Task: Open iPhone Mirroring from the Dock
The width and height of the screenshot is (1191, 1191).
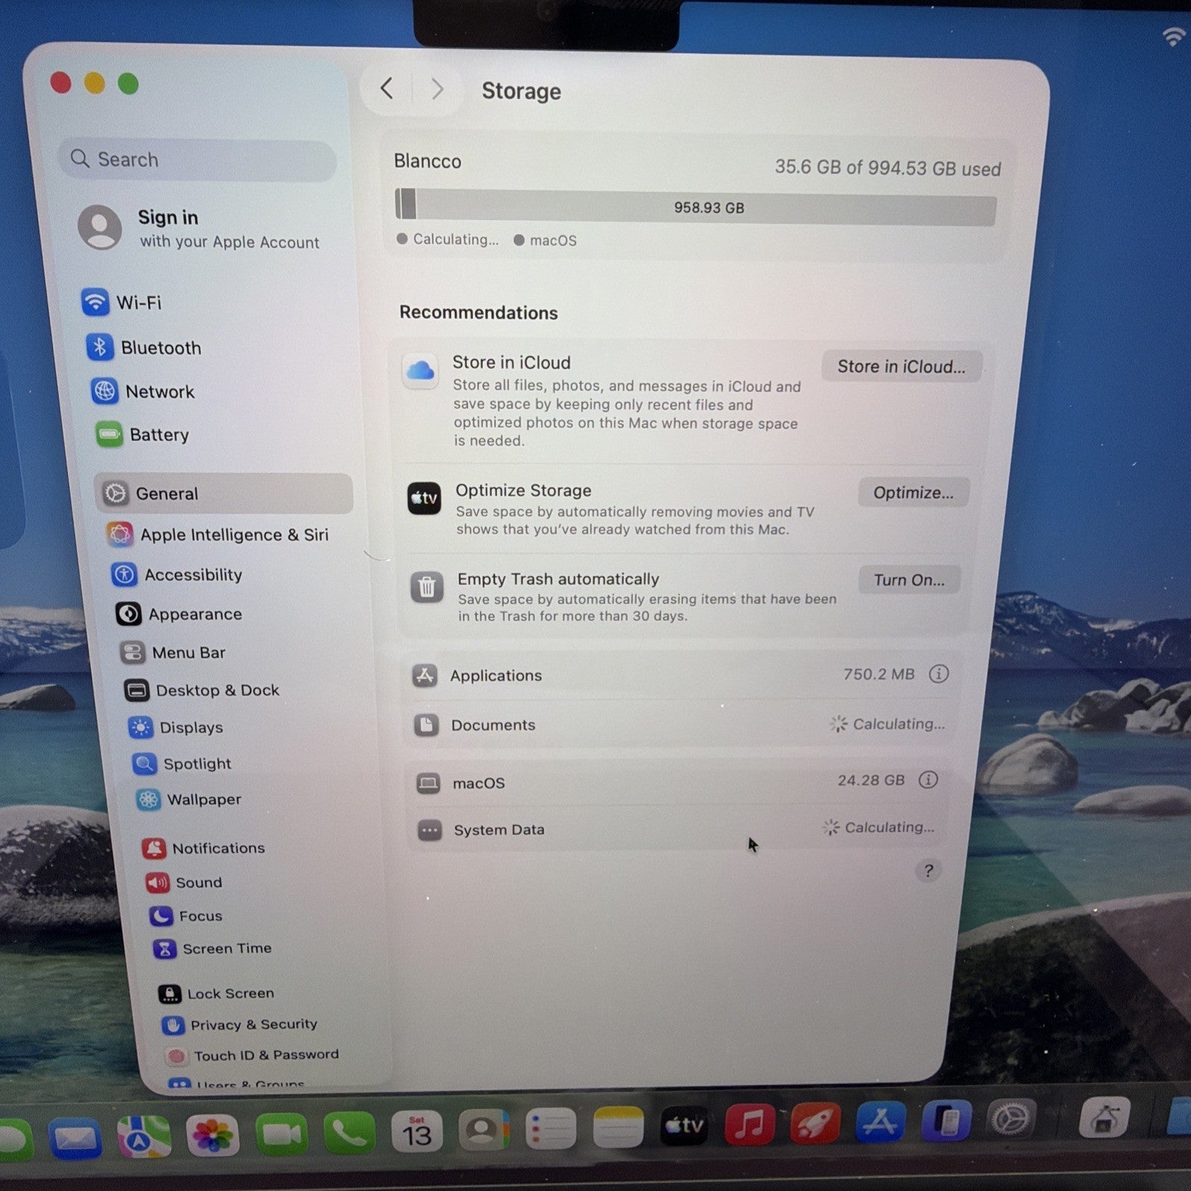Action: pos(946,1120)
